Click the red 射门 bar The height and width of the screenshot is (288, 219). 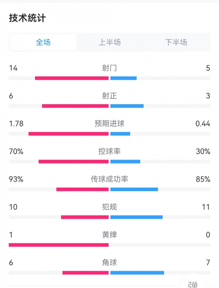coord(72,78)
